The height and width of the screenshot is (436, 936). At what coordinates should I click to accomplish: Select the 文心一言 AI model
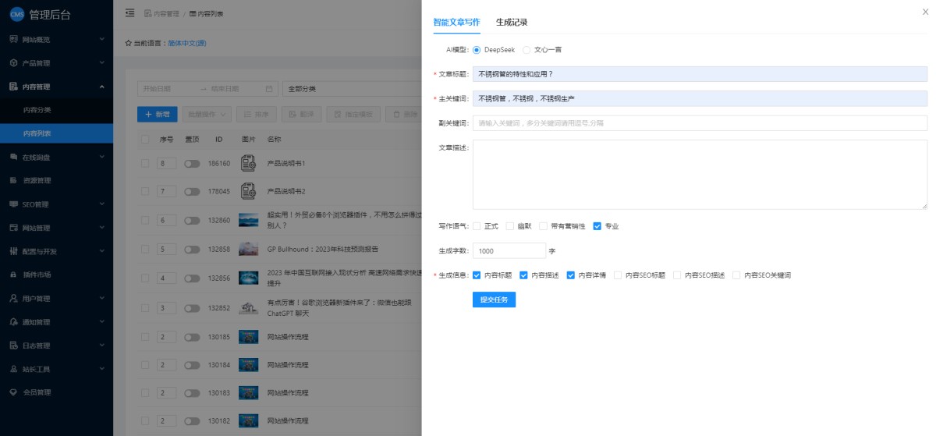point(526,50)
